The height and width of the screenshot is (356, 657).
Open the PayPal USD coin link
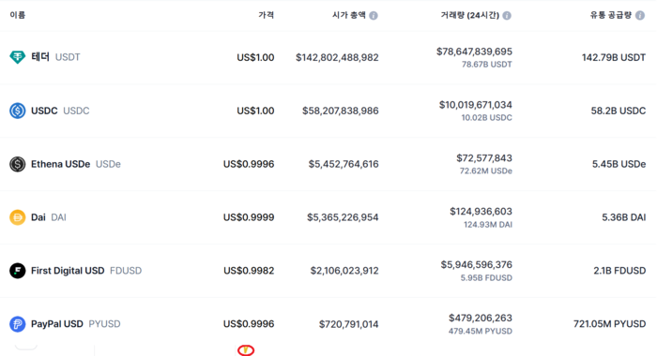click(76, 324)
